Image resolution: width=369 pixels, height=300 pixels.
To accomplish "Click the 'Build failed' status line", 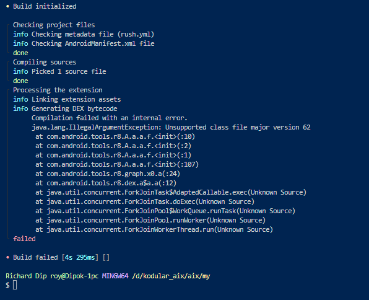I will click(58, 257).
